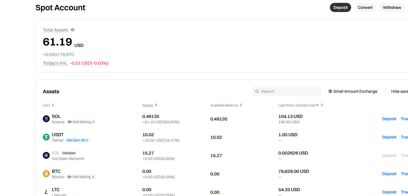Open USDT Idle Earn 3% badge
408x196 pixels.
[78, 140]
